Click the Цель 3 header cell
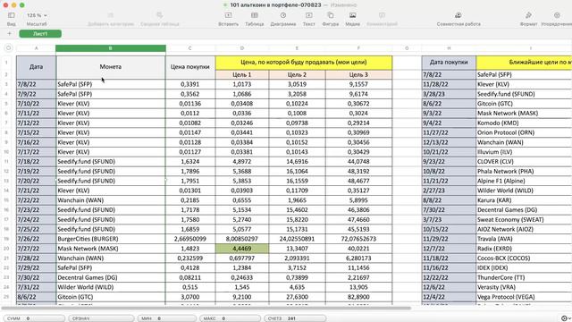 pyautogui.click(x=358, y=74)
